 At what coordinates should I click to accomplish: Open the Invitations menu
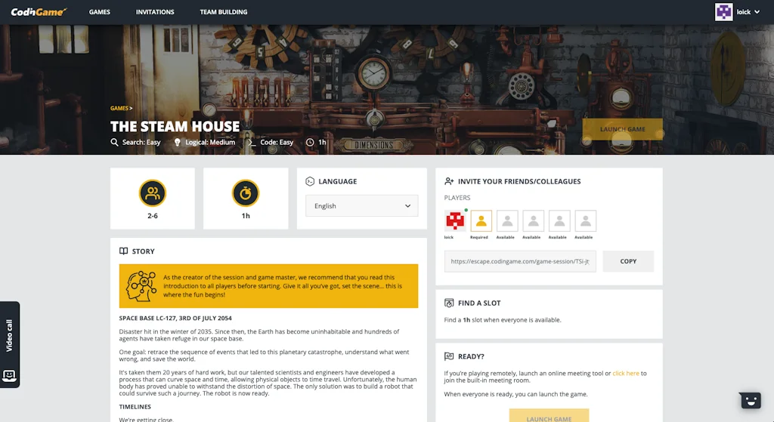pyautogui.click(x=155, y=12)
